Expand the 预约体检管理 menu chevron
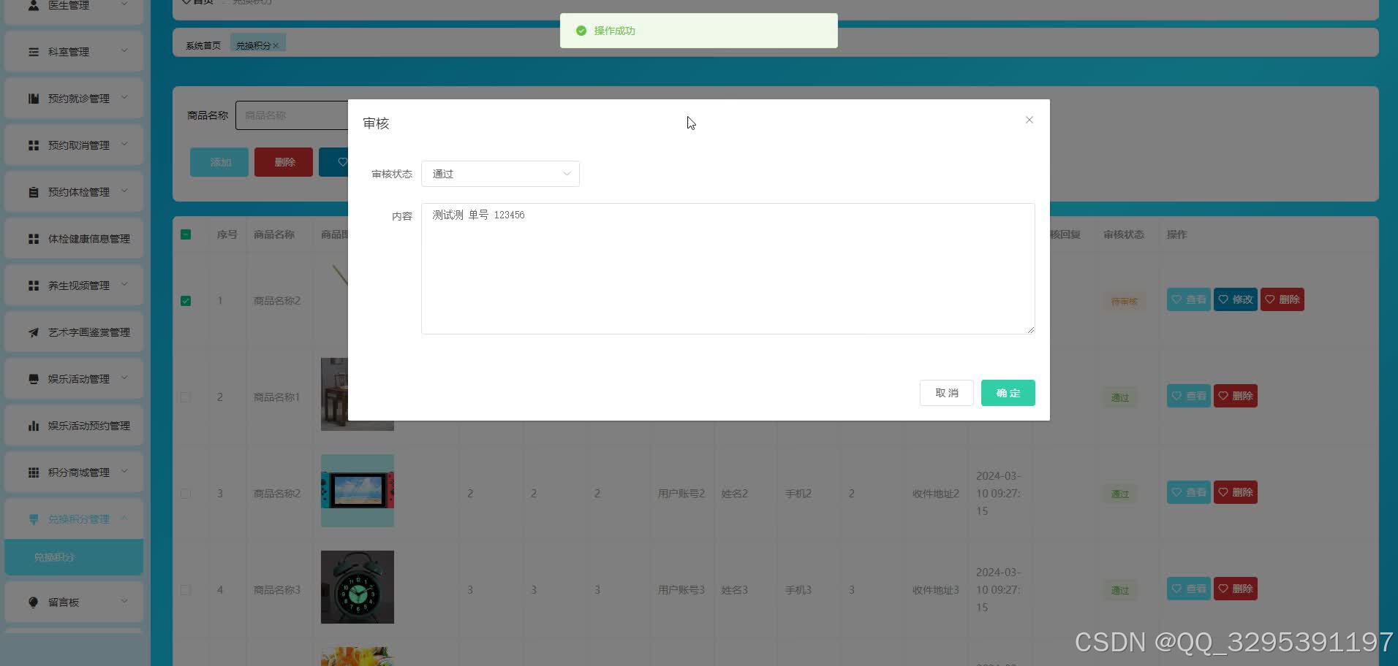The width and height of the screenshot is (1398, 666). pos(124,191)
